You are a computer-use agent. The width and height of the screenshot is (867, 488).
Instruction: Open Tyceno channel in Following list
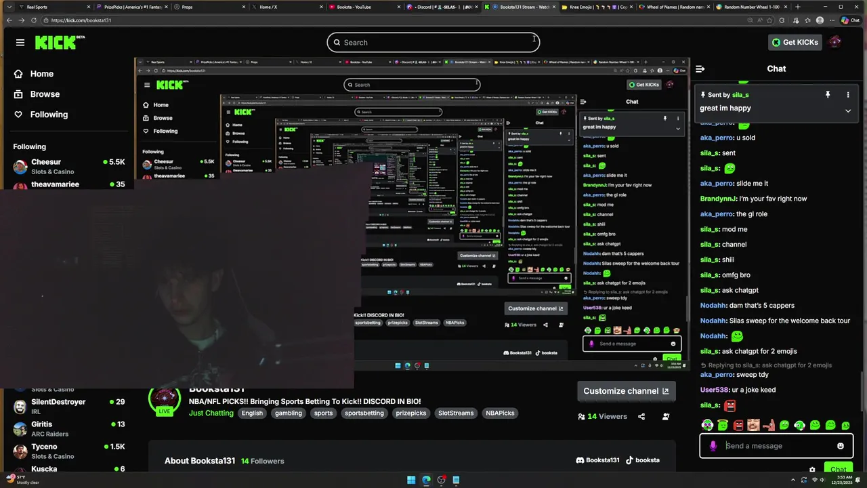click(68, 451)
